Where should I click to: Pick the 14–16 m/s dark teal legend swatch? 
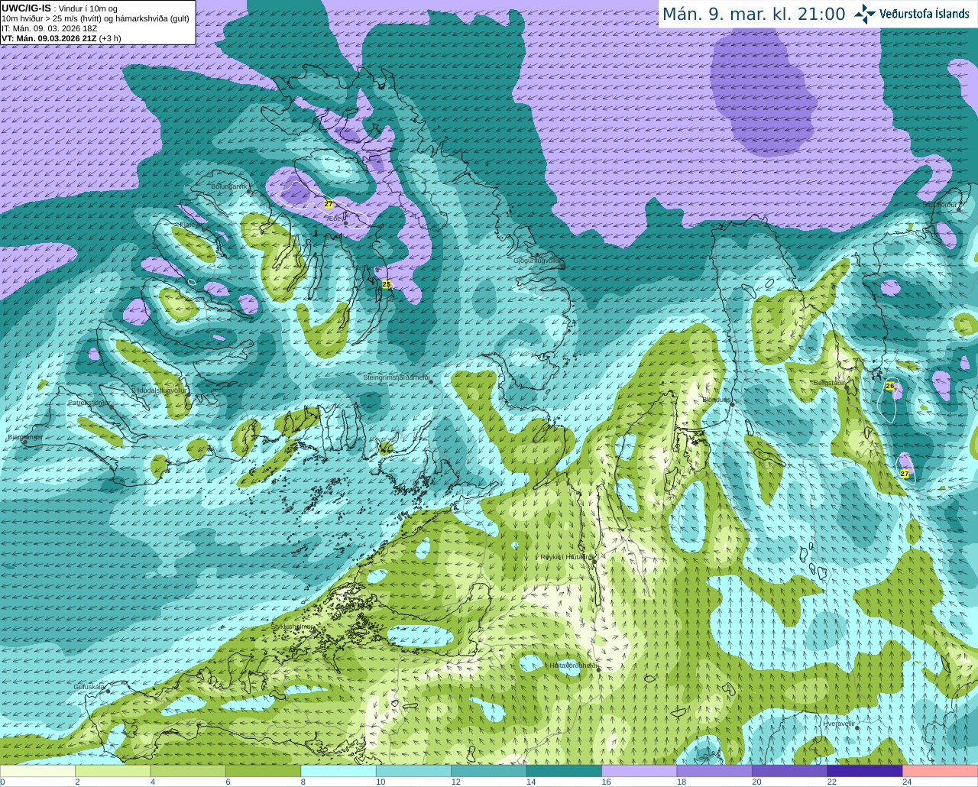point(564,771)
